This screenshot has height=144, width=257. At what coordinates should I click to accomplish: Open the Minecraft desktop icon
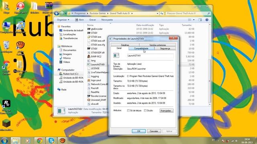click(6, 125)
